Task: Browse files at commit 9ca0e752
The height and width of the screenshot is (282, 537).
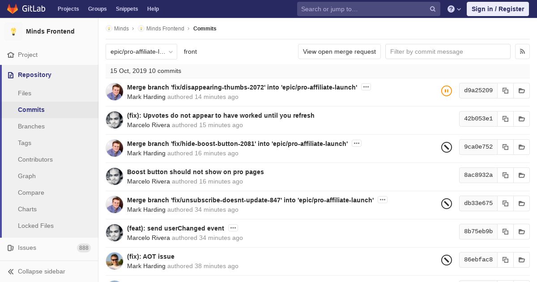Action: click(521, 147)
